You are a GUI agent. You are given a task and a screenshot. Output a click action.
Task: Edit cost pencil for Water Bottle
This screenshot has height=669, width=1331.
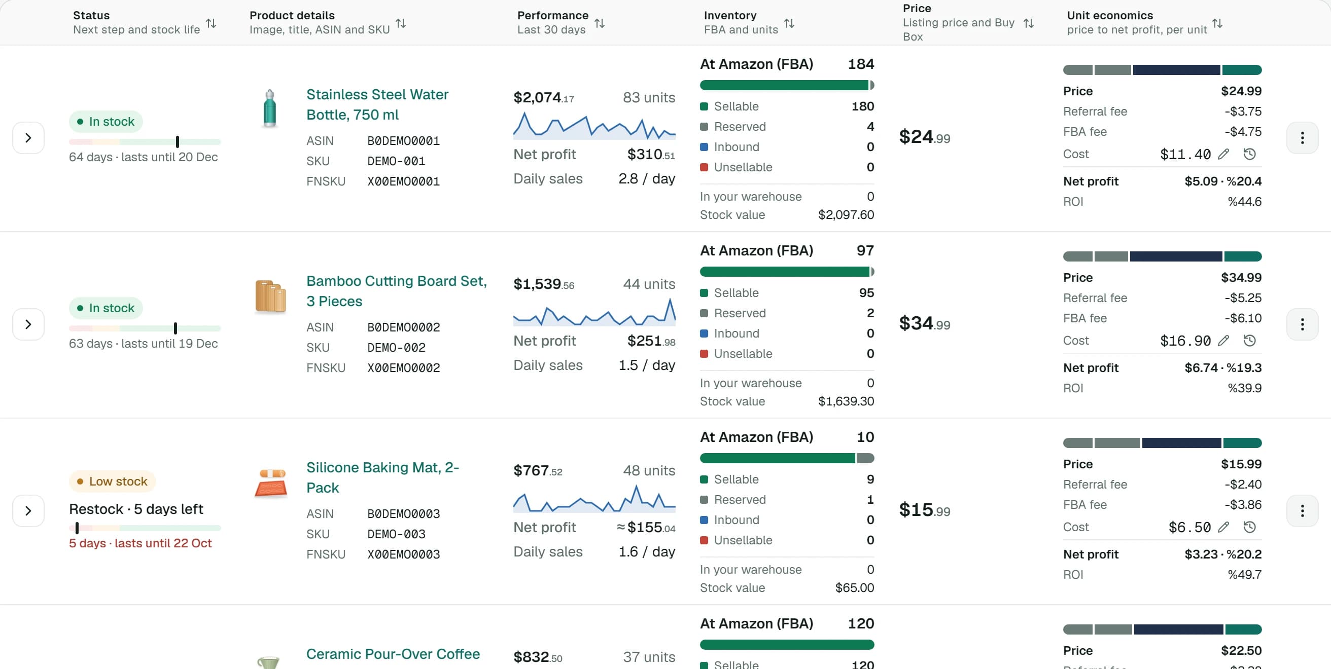point(1223,154)
